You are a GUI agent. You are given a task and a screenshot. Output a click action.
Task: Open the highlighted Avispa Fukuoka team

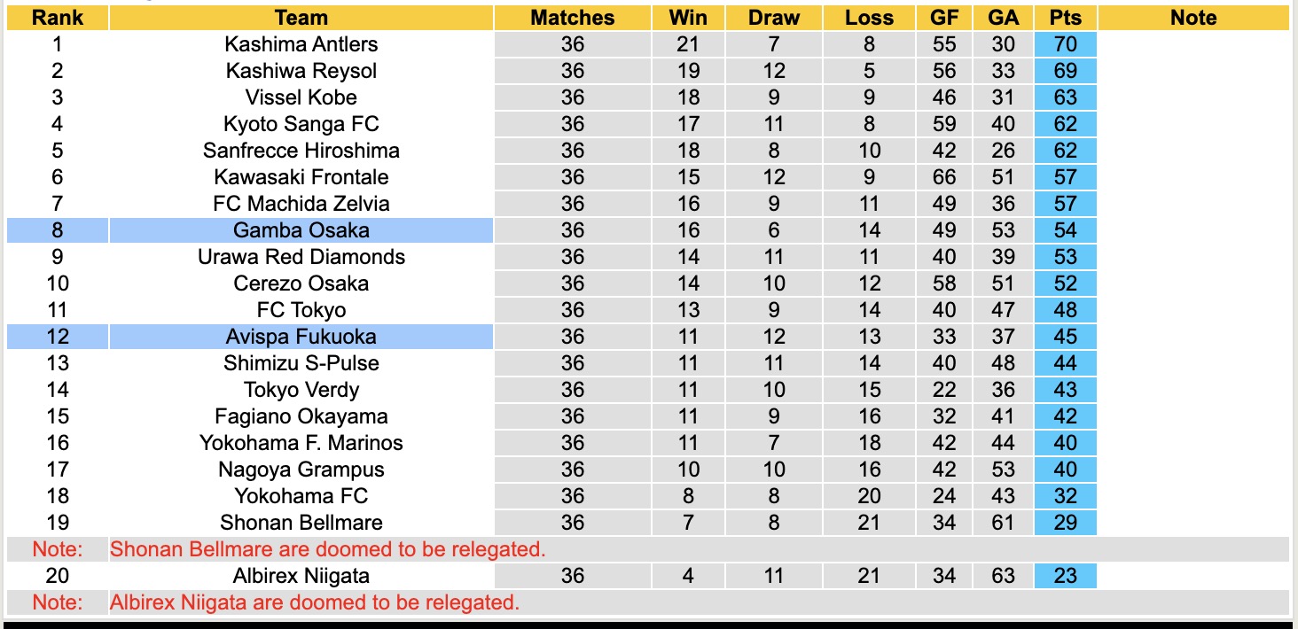(x=301, y=337)
